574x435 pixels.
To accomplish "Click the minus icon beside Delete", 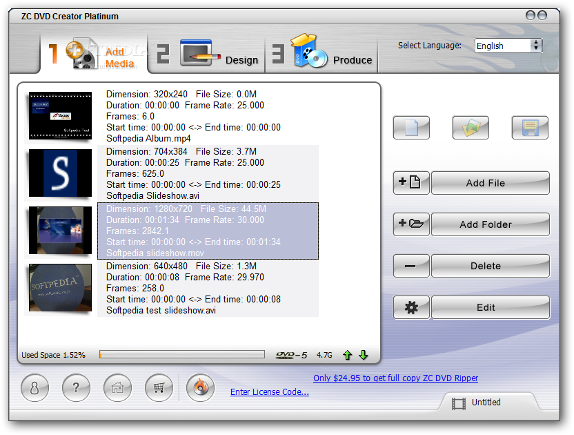I will [x=410, y=266].
